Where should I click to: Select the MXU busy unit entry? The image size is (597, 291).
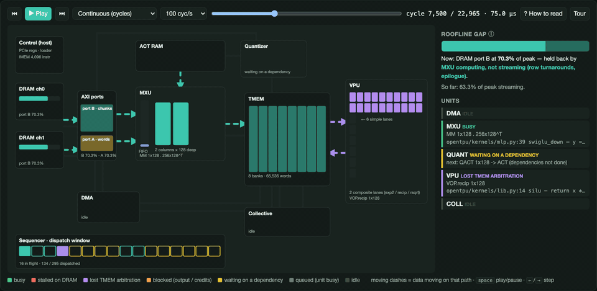click(x=515, y=134)
